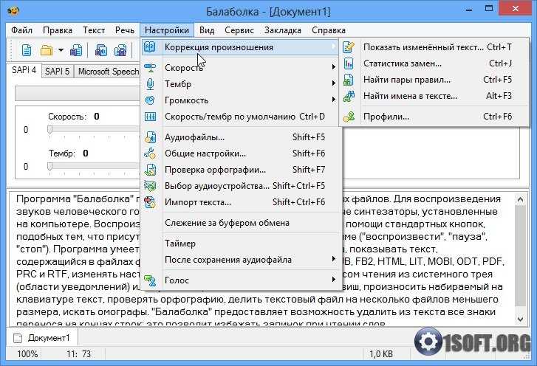
Task: Click the chart icon for Статистика замен
Action: [x=349, y=63]
